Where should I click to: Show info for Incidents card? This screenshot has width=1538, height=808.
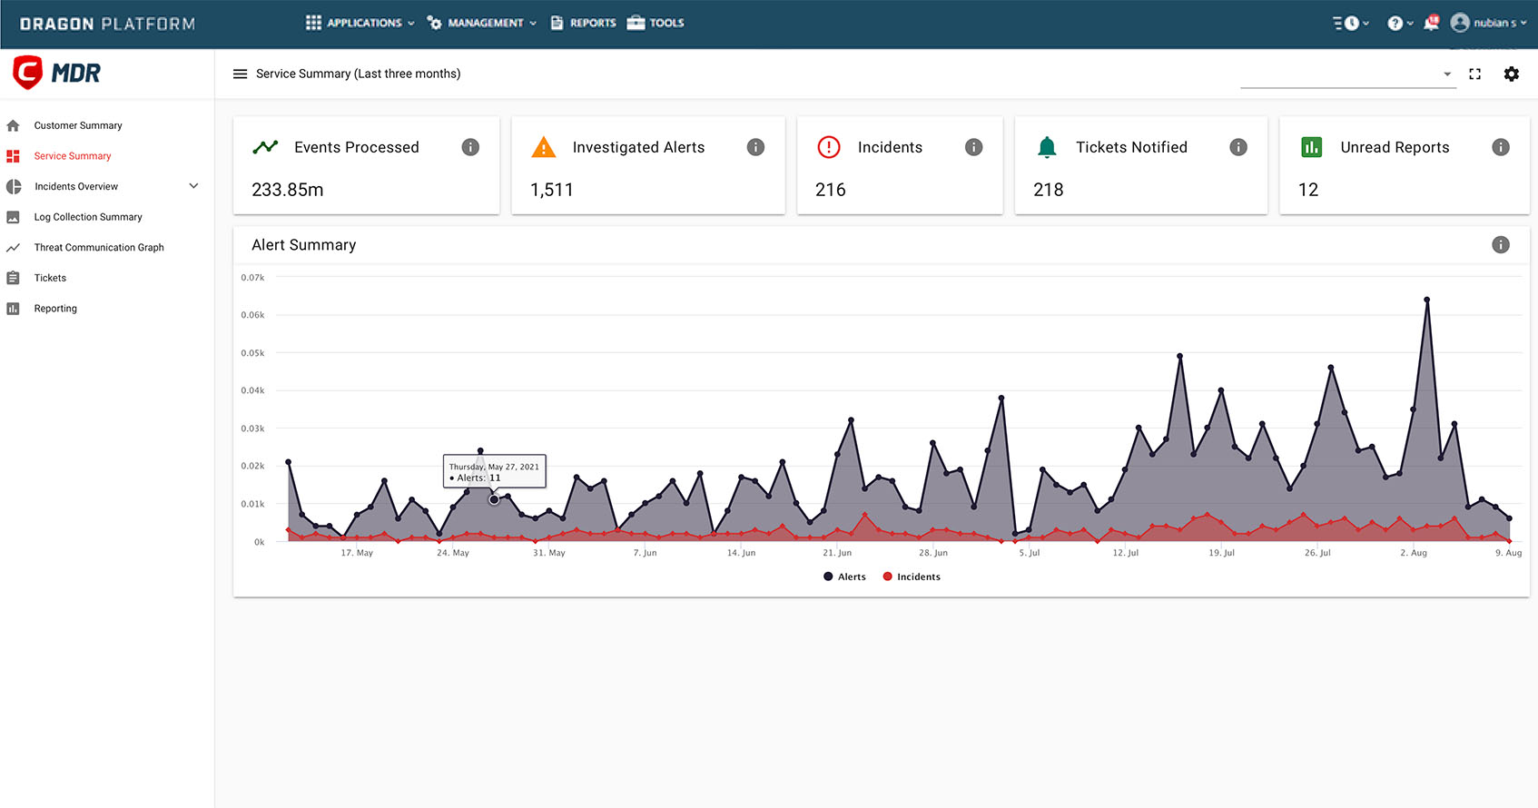pyautogui.click(x=973, y=147)
